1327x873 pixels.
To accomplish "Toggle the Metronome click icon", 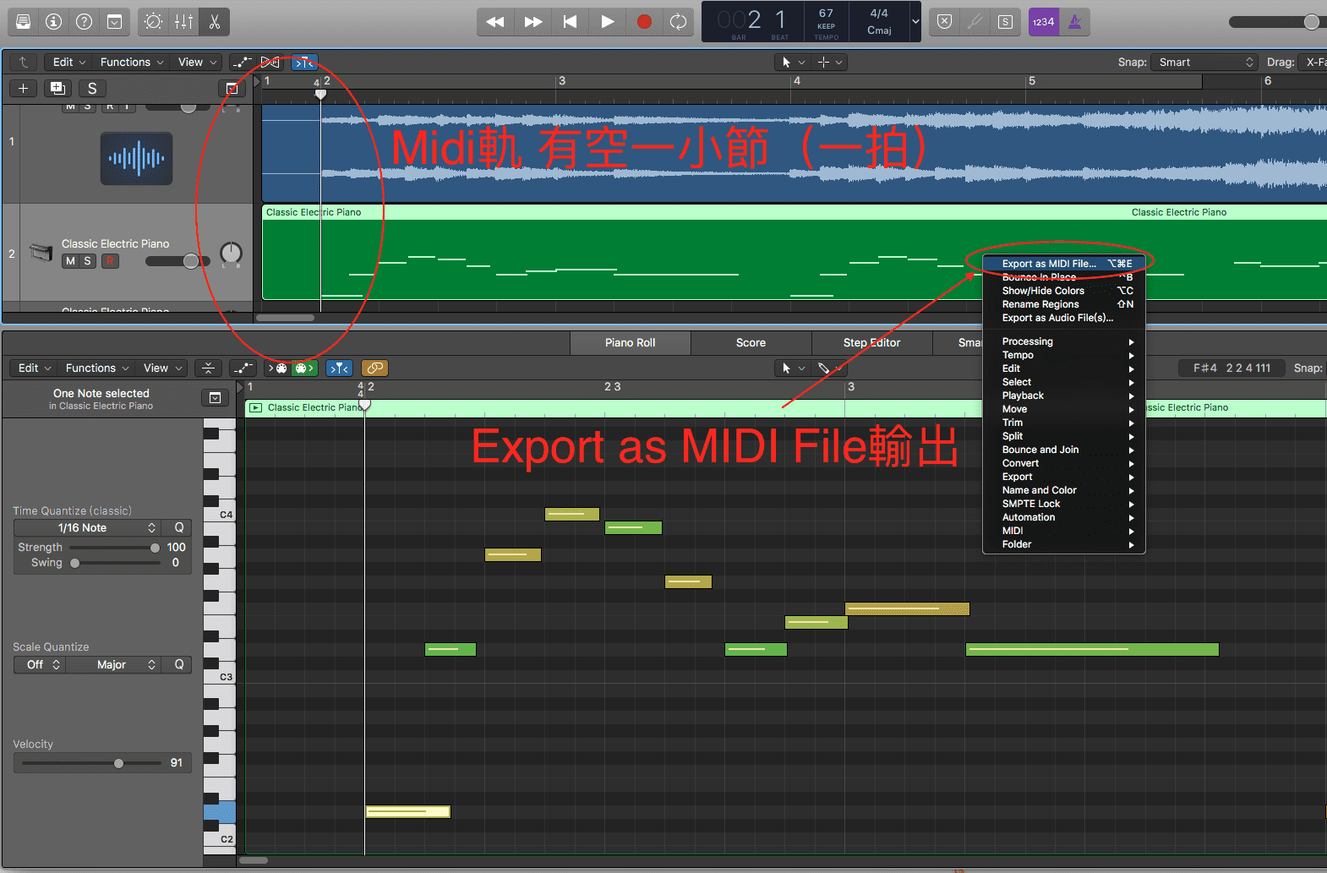I will tap(1074, 22).
